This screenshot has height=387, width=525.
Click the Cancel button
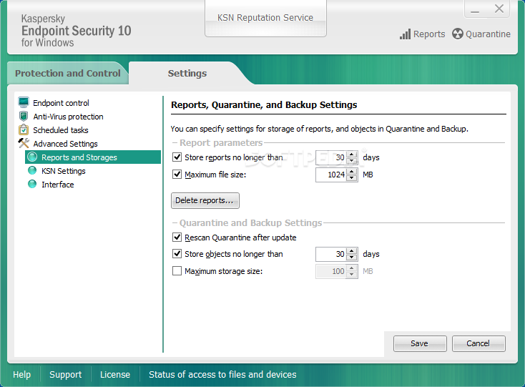click(479, 343)
